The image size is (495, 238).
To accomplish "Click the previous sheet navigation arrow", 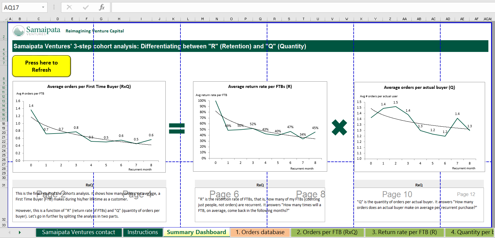I will click(10, 232).
